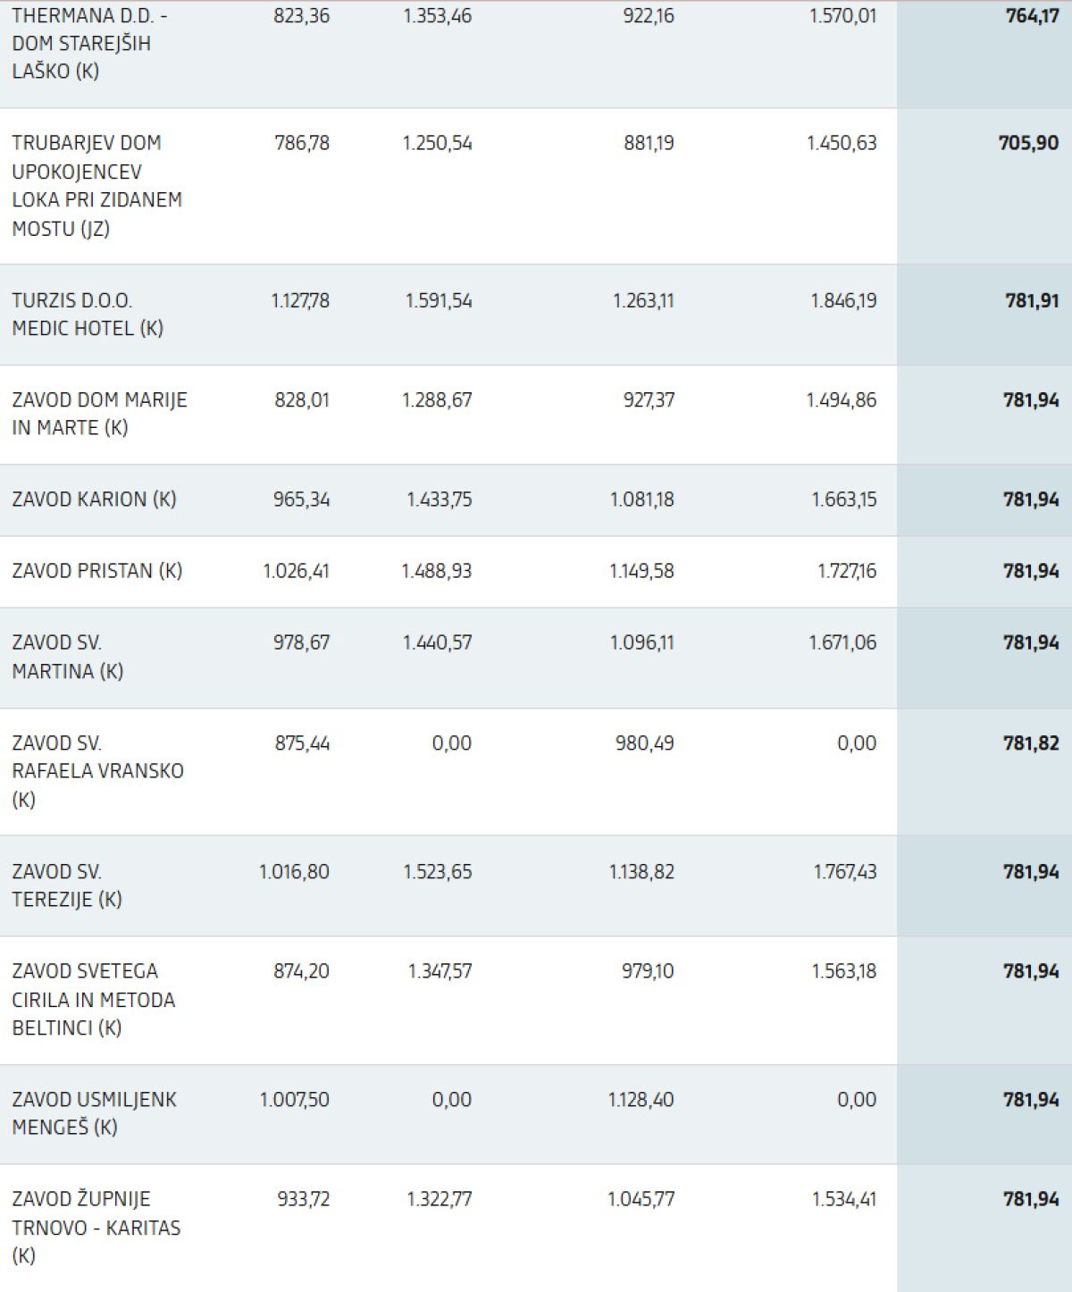Click the bold 764,17 value cell
Screen dimensions: 1072x1292
tap(1032, 16)
